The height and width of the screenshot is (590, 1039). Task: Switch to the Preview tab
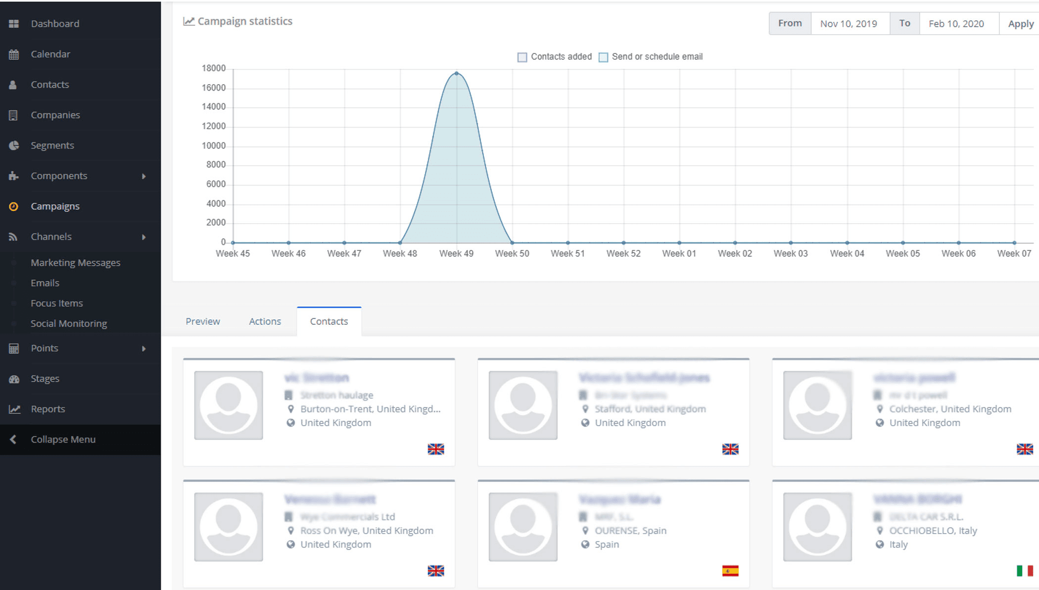pyautogui.click(x=202, y=322)
